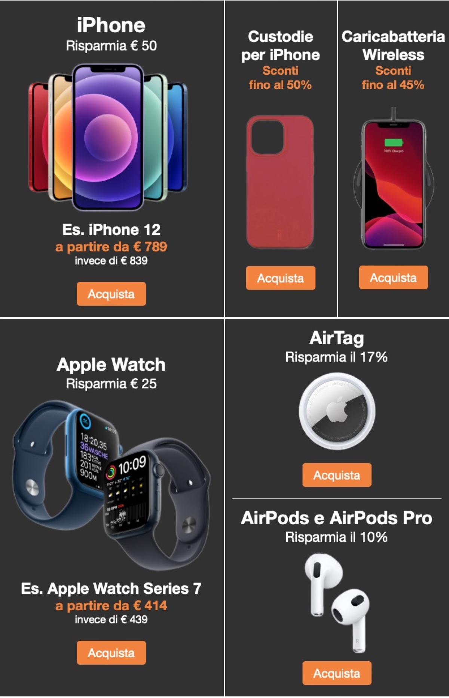Select the iPhone heading title
Viewport: 449px width, 698px height.
(111, 25)
